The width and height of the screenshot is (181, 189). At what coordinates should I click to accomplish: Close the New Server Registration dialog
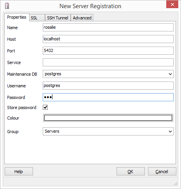172,4
